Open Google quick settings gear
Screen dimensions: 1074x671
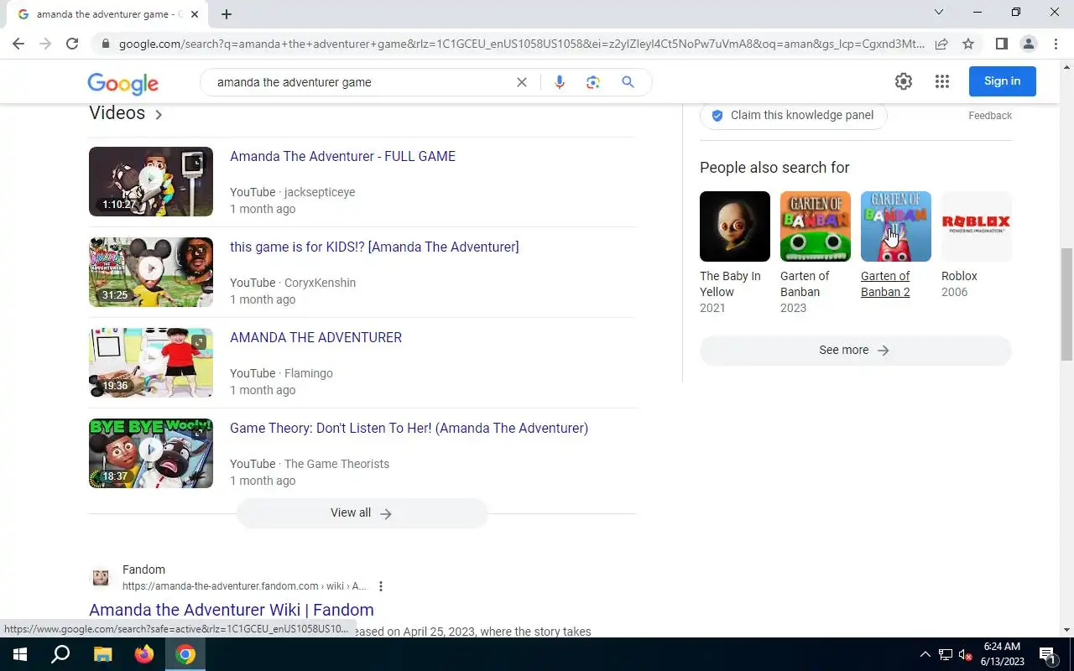tap(904, 81)
